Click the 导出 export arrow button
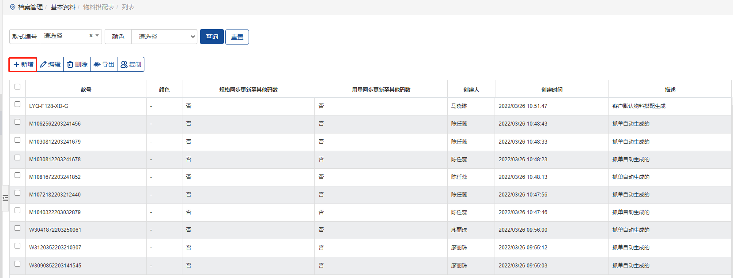The height and width of the screenshot is (278, 733). (104, 64)
